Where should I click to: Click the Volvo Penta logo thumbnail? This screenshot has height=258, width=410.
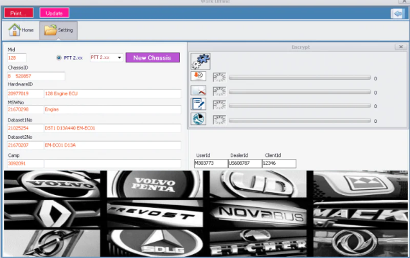click(155, 184)
